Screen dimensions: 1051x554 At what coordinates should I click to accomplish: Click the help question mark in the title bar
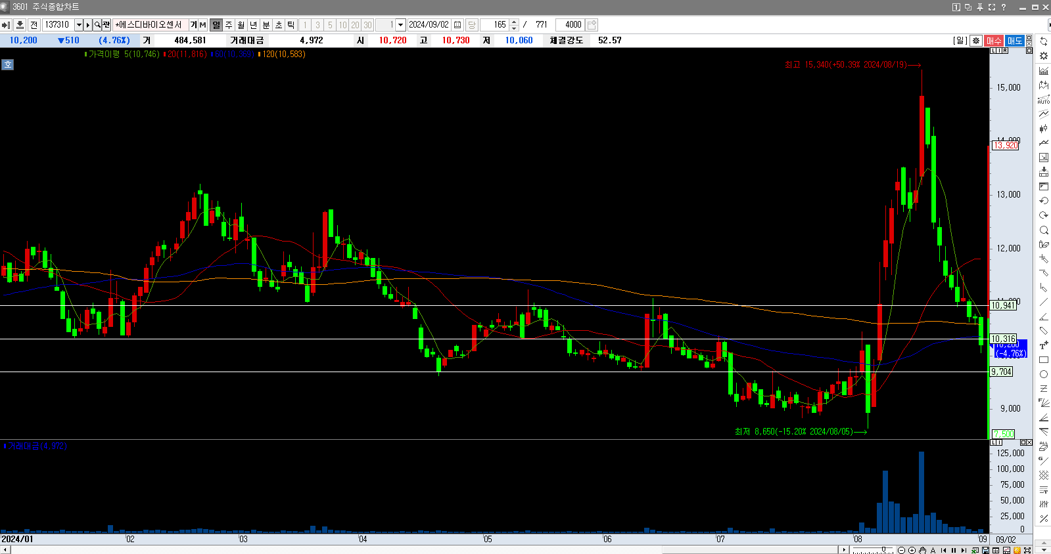[x=1004, y=7]
